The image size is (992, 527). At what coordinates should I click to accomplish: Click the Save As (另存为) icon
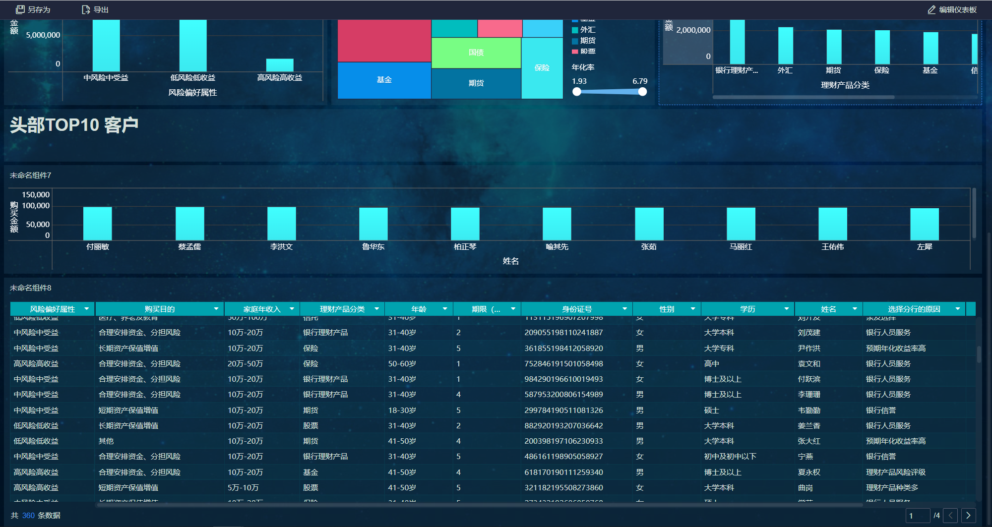point(20,9)
